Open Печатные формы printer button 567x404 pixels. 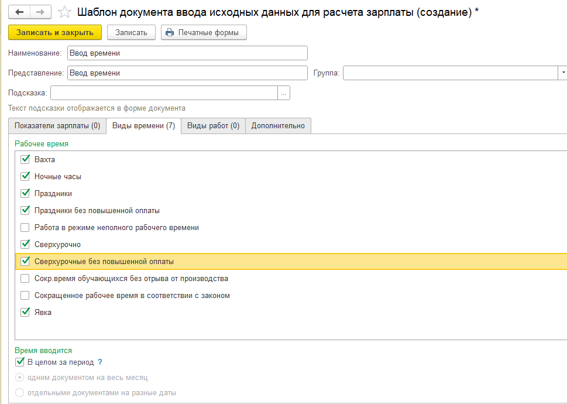pyautogui.click(x=204, y=33)
